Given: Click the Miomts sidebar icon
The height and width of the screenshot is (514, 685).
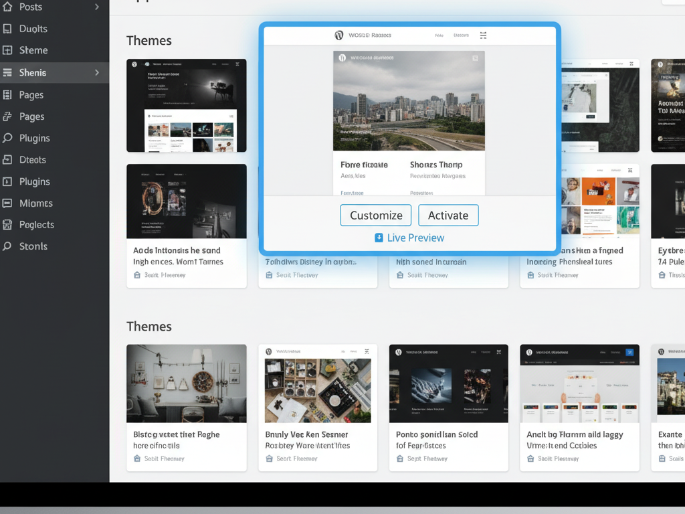Looking at the screenshot, I should coord(7,203).
